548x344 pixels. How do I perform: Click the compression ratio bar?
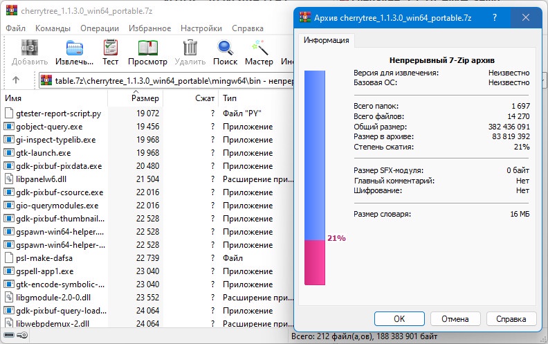pos(315,178)
